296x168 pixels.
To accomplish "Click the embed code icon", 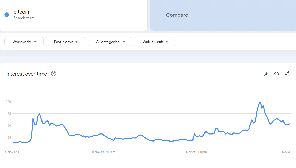I will pos(276,74).
